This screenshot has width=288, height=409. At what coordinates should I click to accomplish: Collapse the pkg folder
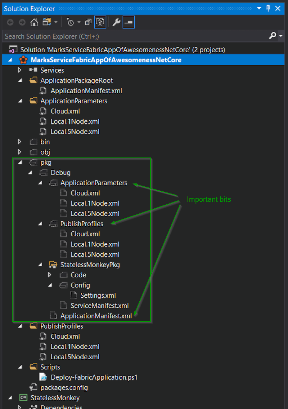(20, 163)
